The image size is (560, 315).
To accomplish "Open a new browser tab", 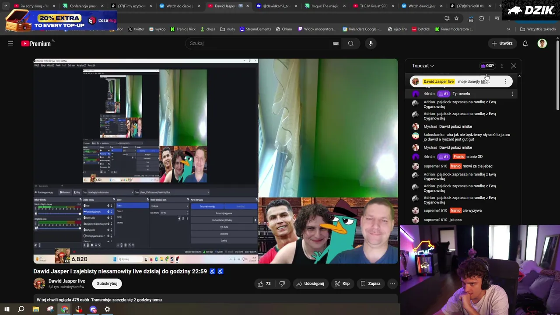I will point(500,6).
